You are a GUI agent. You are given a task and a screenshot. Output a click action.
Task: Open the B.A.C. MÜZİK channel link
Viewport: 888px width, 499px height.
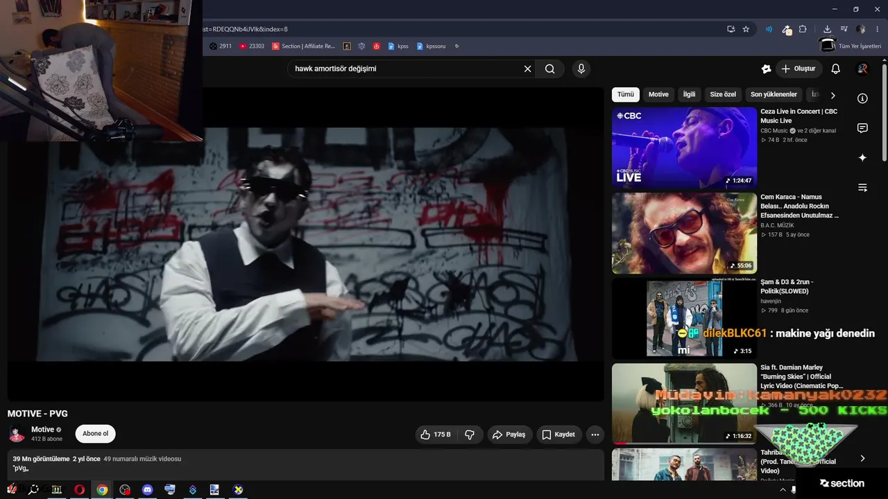(x=777, y=225)
